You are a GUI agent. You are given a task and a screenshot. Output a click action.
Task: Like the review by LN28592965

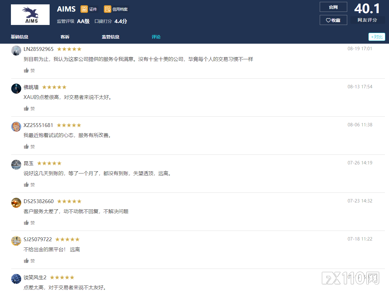29,71
